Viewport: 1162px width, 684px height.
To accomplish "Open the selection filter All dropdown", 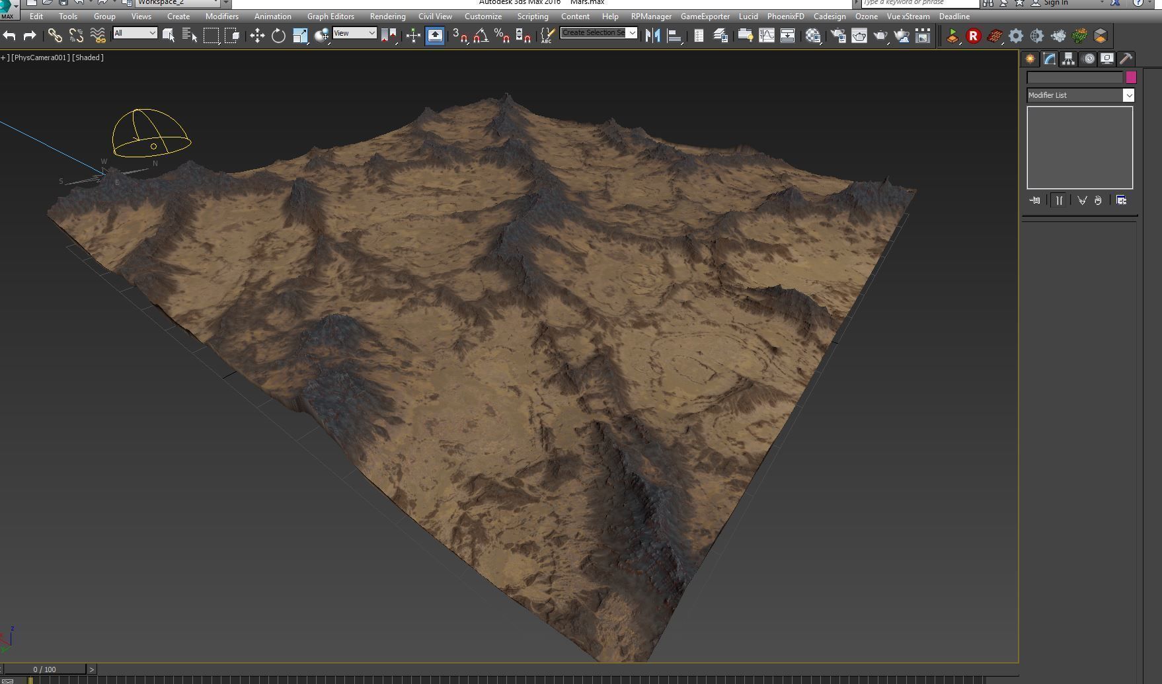I will pyautogui.click(x=135, y=33).
